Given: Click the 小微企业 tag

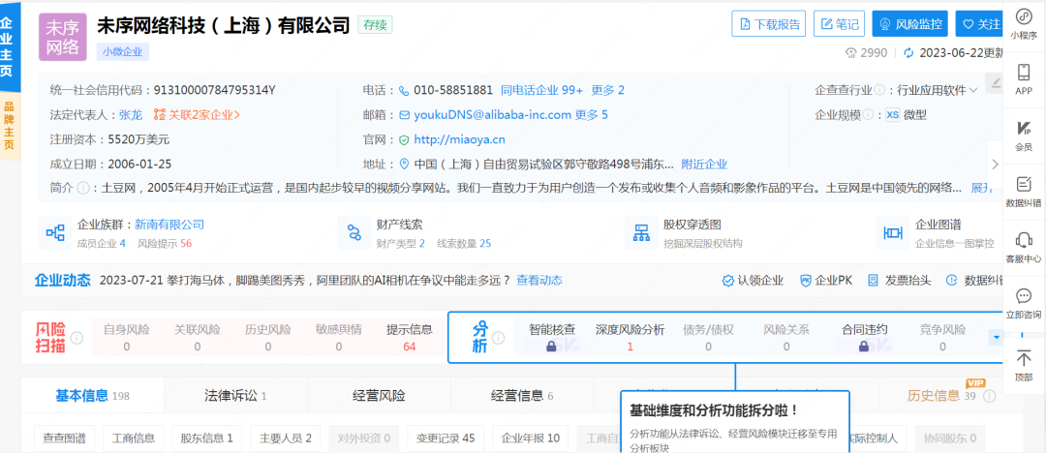Looking at the screenshot, I should coord(123,52).
